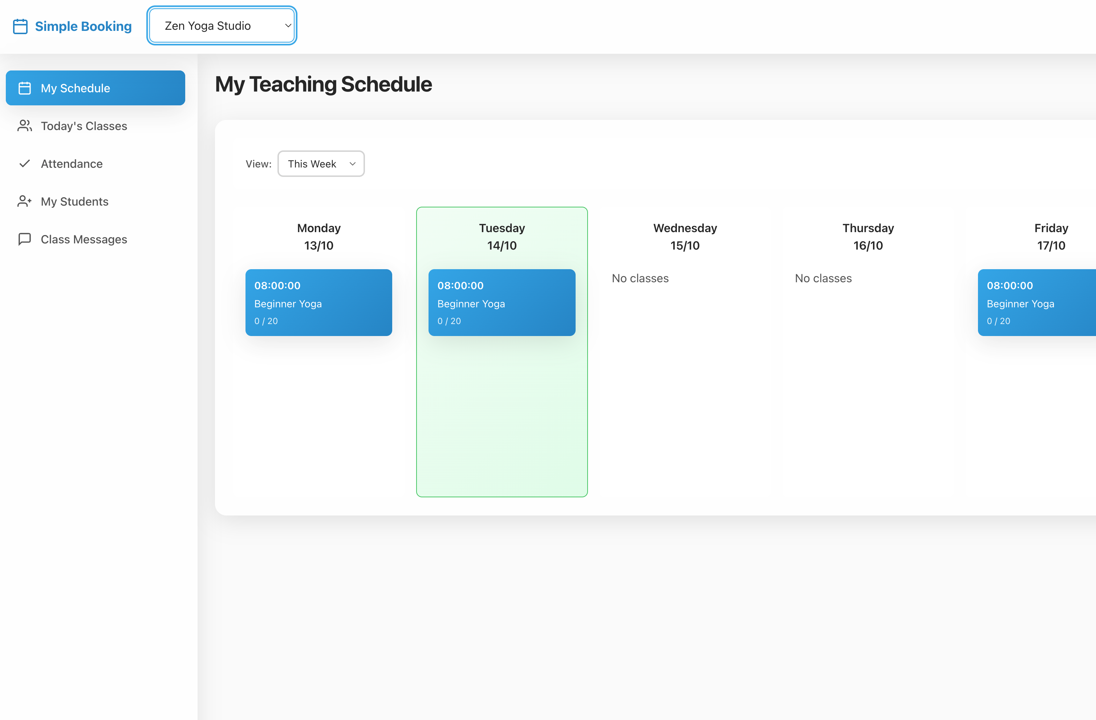1096x720 pixels.
Task: Open the Attendance page
Action: click(72, 163)
